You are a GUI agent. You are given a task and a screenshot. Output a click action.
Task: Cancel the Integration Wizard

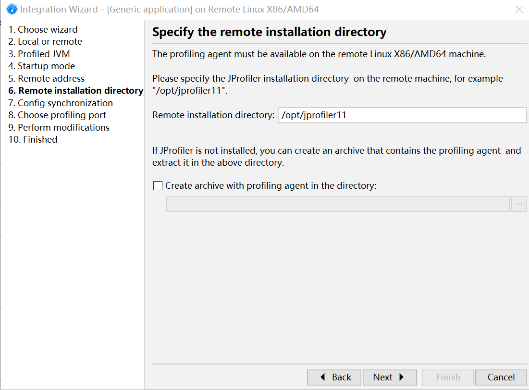(501, 377)
